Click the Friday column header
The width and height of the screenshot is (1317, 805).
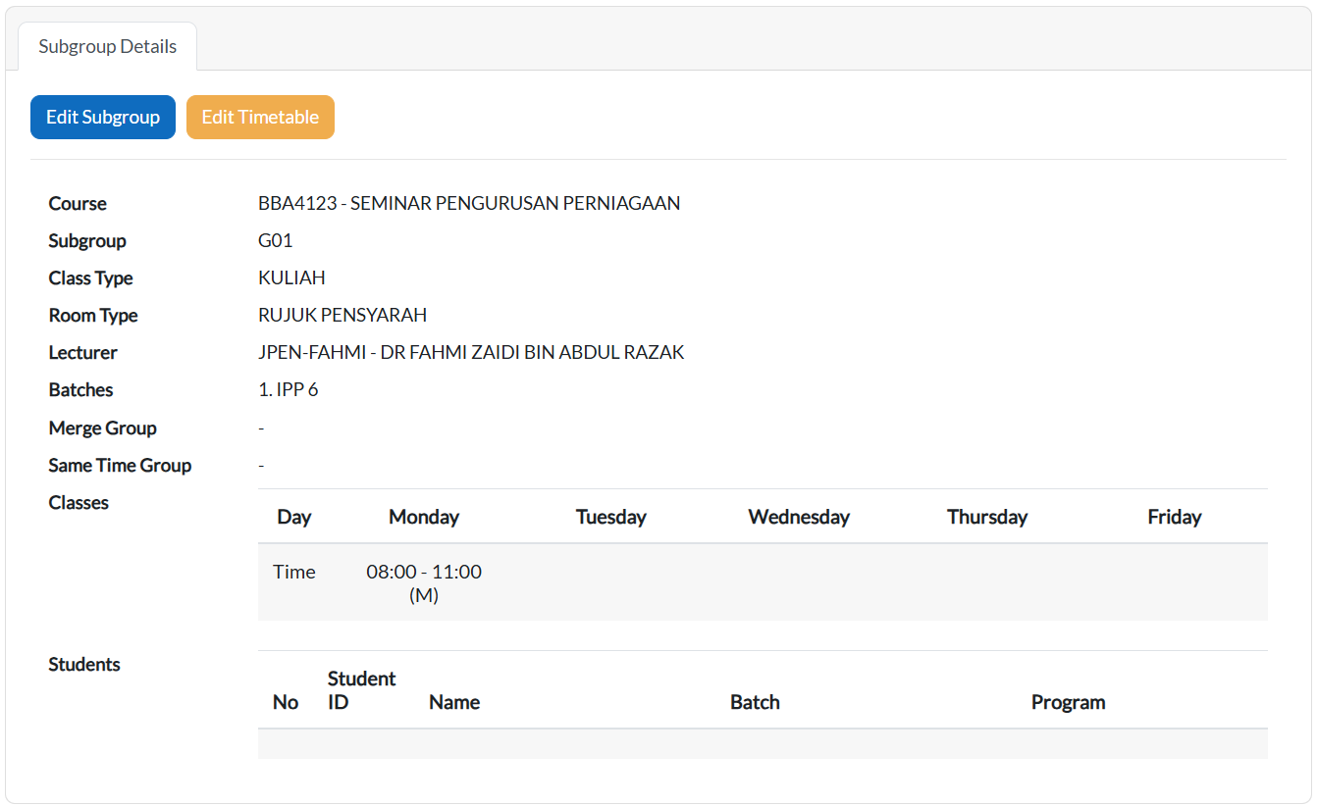coord(1174,517)
